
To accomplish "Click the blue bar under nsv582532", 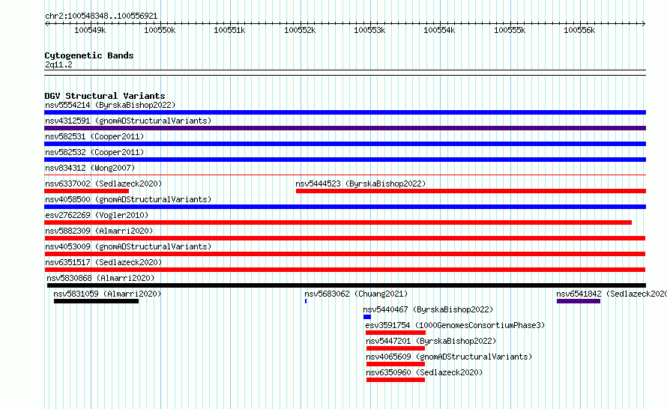I will (345, 160).
